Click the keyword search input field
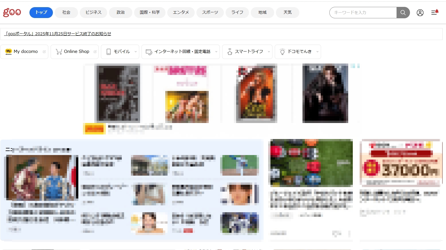This screenshot has width=446, height=250. [363, 13]
